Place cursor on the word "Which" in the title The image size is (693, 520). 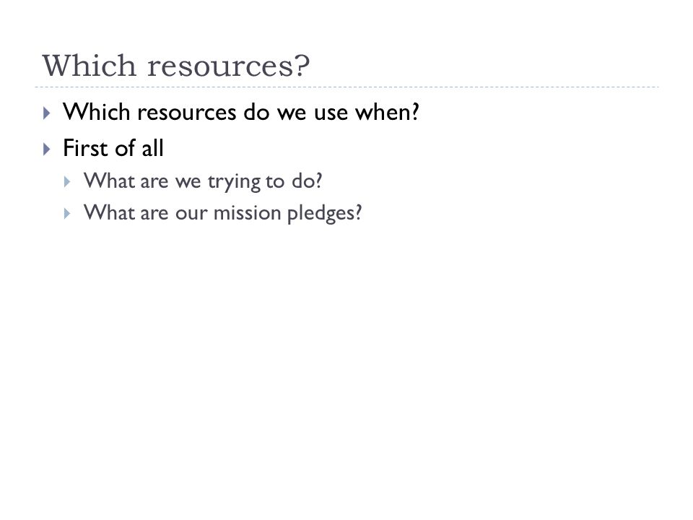coord(90,66)
